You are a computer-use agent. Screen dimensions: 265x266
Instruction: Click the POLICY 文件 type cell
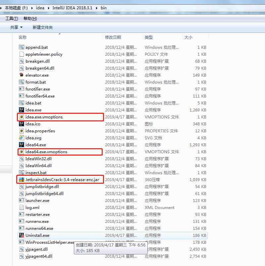coord(156,54)
